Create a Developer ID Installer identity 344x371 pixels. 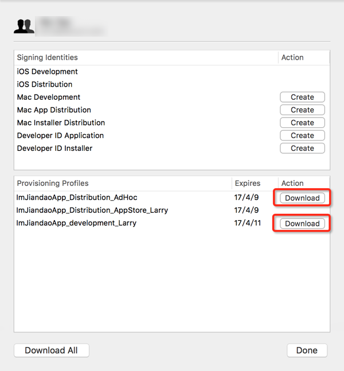click(x=302, y=148)
